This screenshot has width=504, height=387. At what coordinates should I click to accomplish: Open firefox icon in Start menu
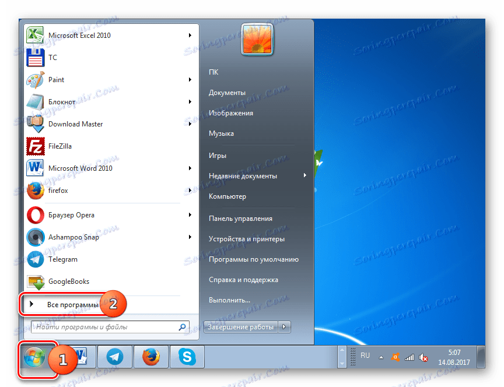(x=35, y=191)
